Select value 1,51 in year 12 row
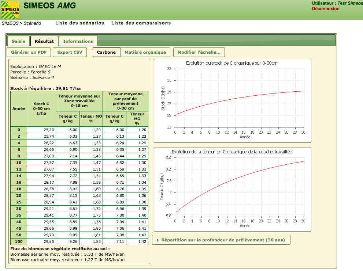The height and width of the screenshot is (271, 363). (91, 169)
